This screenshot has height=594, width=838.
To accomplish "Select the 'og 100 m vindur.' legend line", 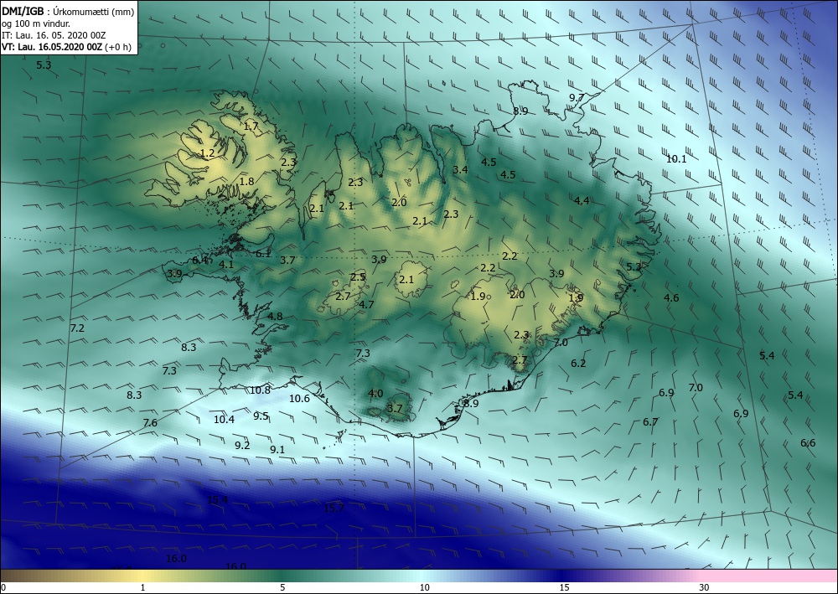I will click(36, 23).
